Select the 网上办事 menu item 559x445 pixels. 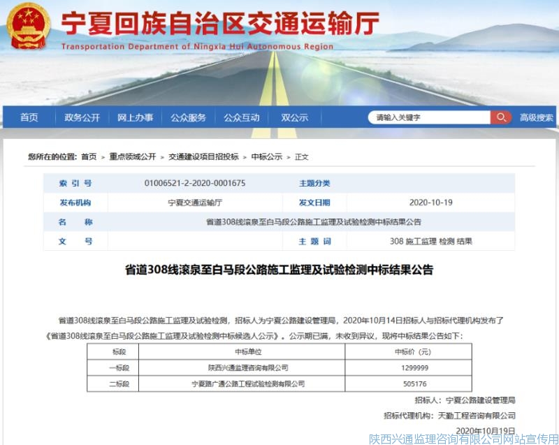pos(135,117)
